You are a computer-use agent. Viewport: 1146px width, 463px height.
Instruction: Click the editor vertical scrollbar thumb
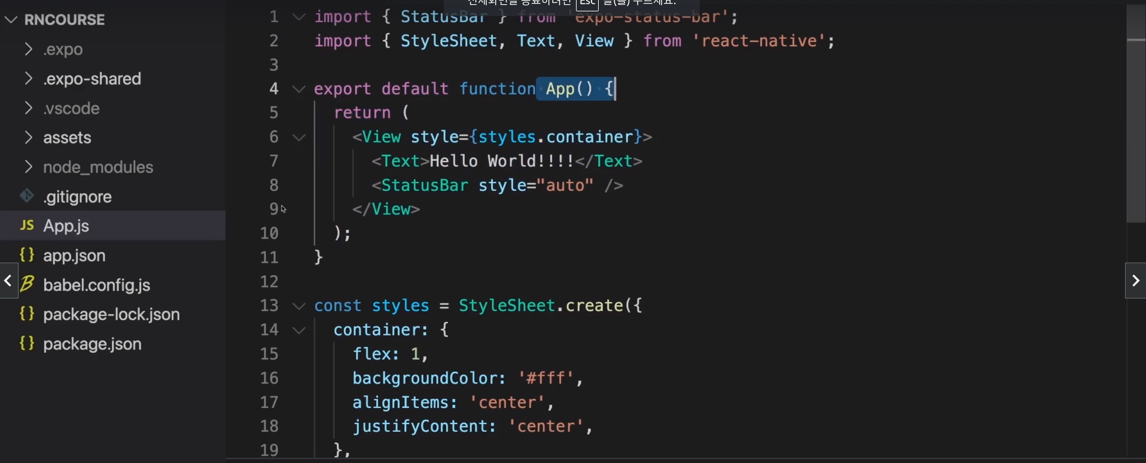pyautogui.click(x=1136, y=114)
